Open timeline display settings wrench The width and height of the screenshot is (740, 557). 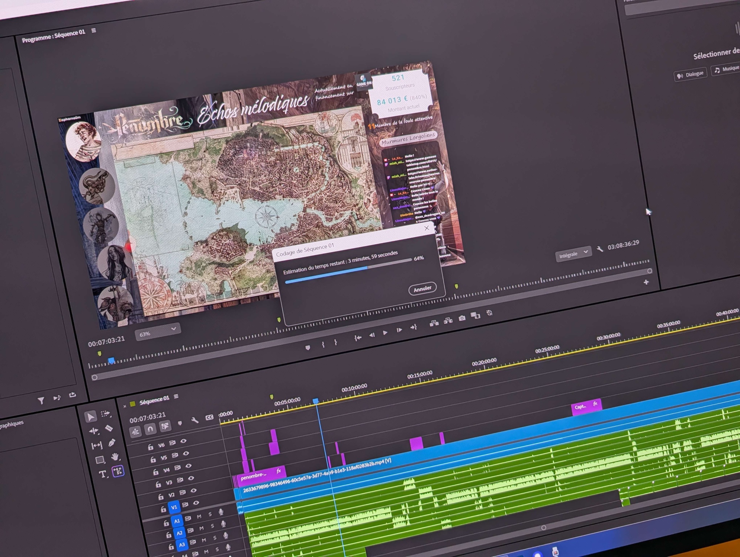pos(195,420)
